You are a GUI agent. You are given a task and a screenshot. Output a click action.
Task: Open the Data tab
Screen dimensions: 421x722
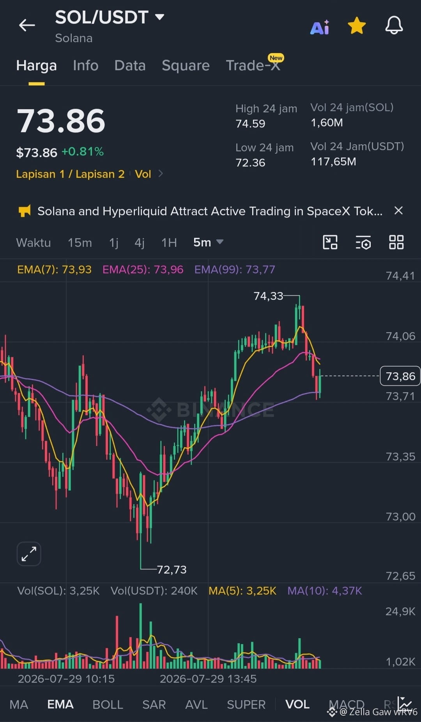click(130, 65)
